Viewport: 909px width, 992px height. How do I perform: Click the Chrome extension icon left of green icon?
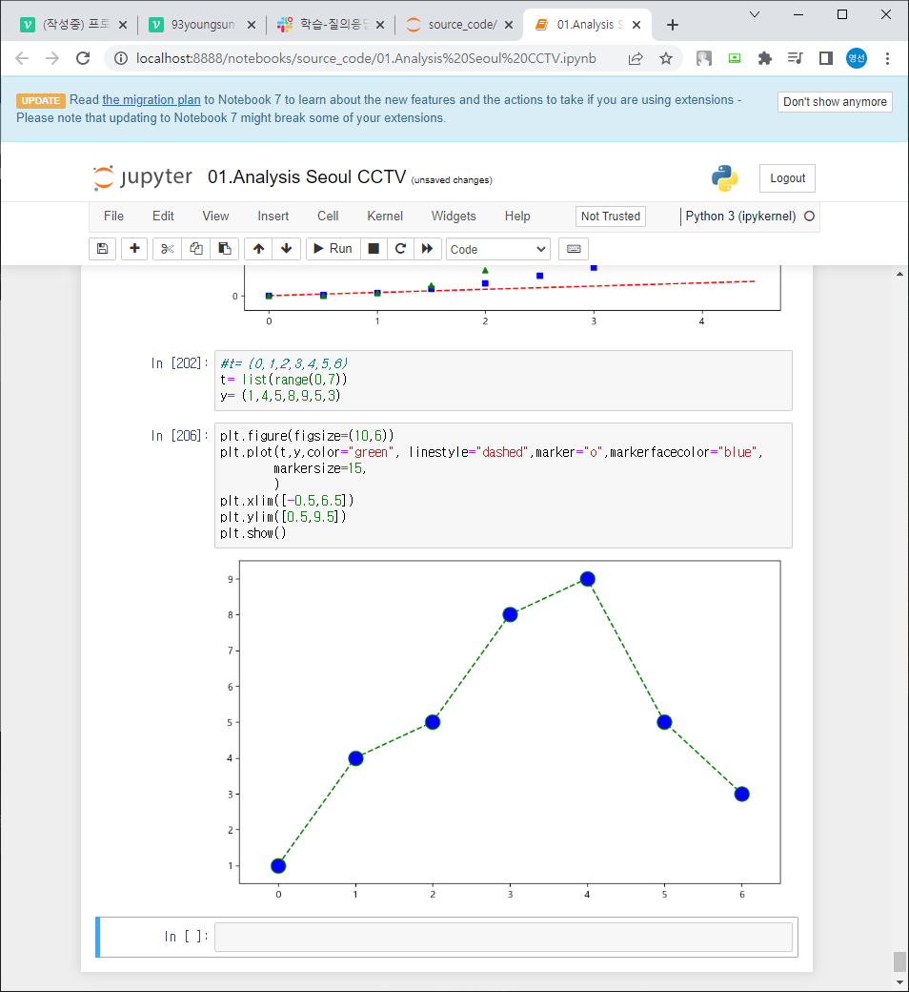[703, 59]
